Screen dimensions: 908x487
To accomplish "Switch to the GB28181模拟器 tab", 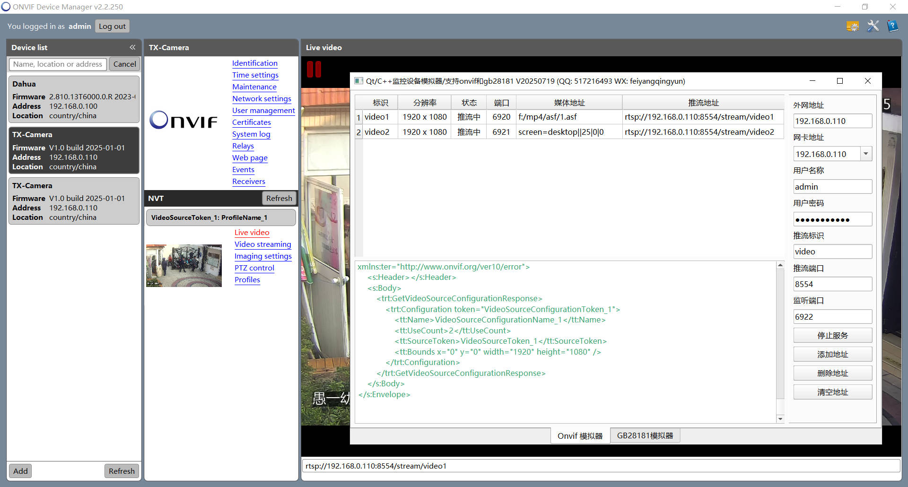I will point(645,435).
